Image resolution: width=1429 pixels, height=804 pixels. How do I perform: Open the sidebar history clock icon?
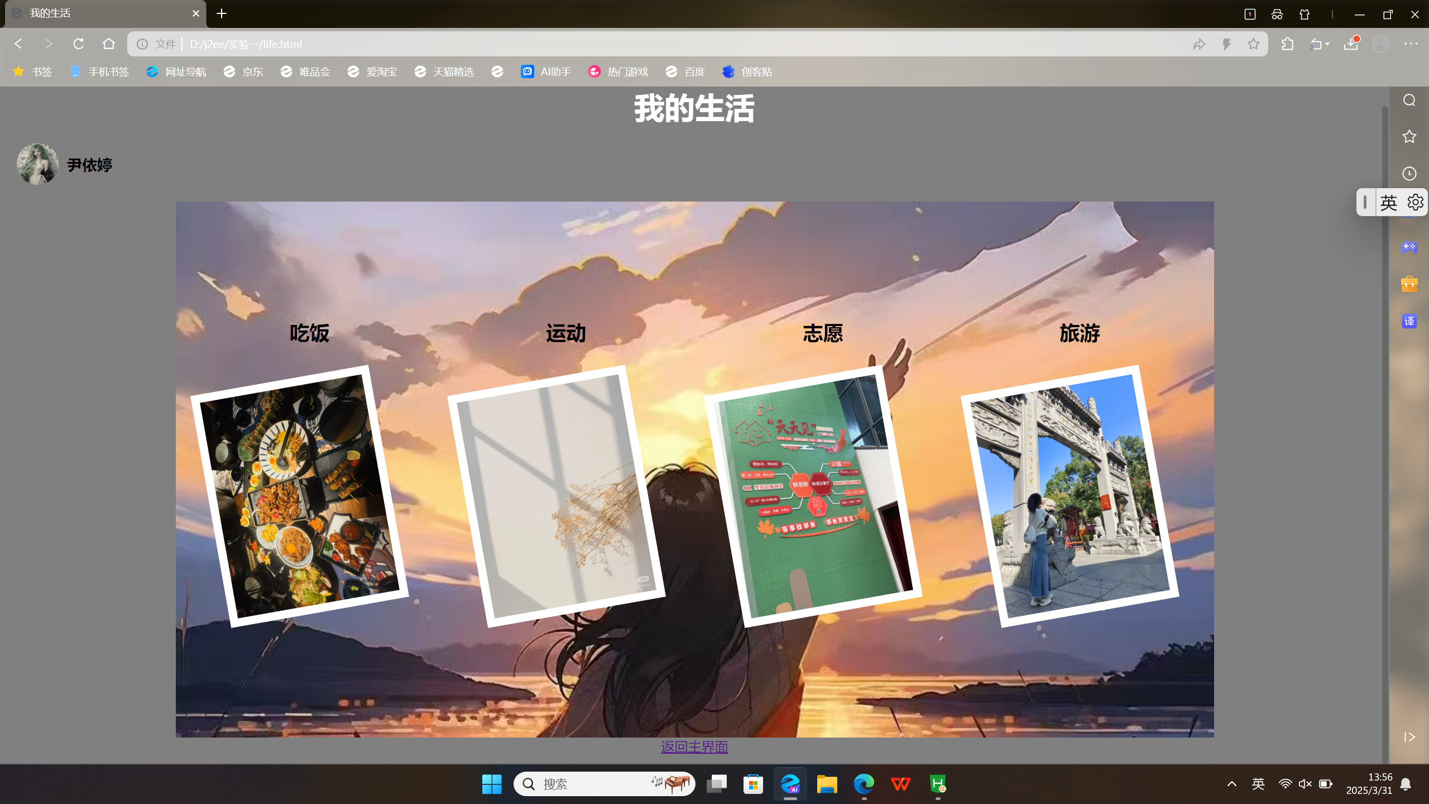(x=1409, y=174)
